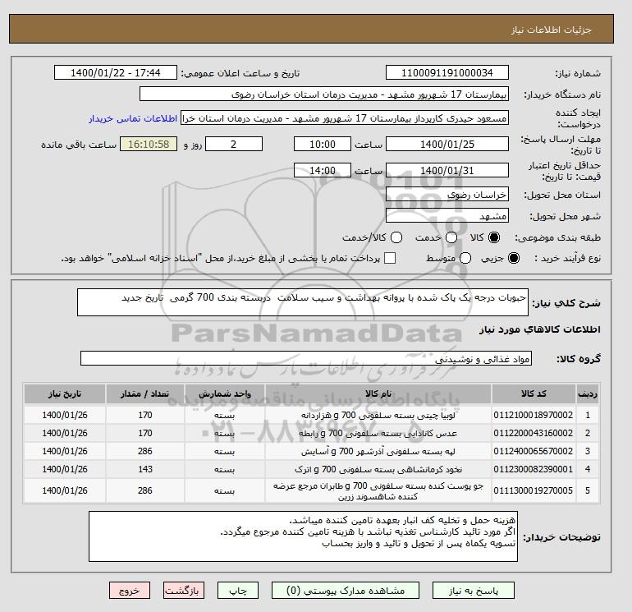Click the response deadline date 1400/01/25
This screenshot has height=612, width=632.
point(447,144)
